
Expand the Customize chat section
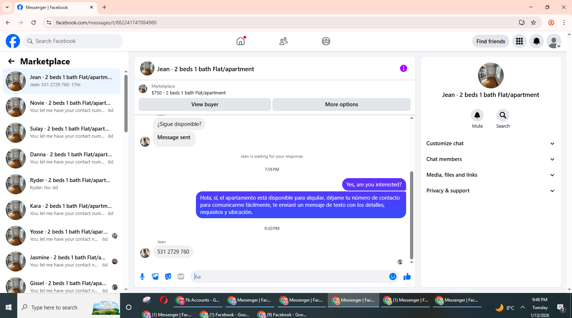pos(490,143)
